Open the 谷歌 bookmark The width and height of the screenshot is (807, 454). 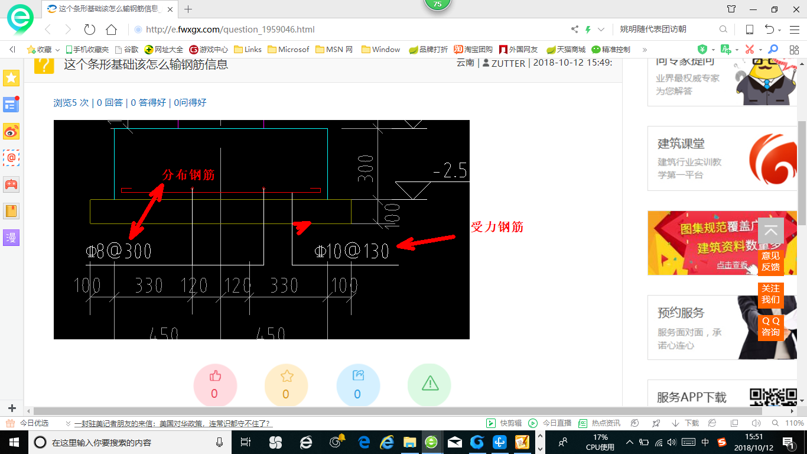point(126,50)
